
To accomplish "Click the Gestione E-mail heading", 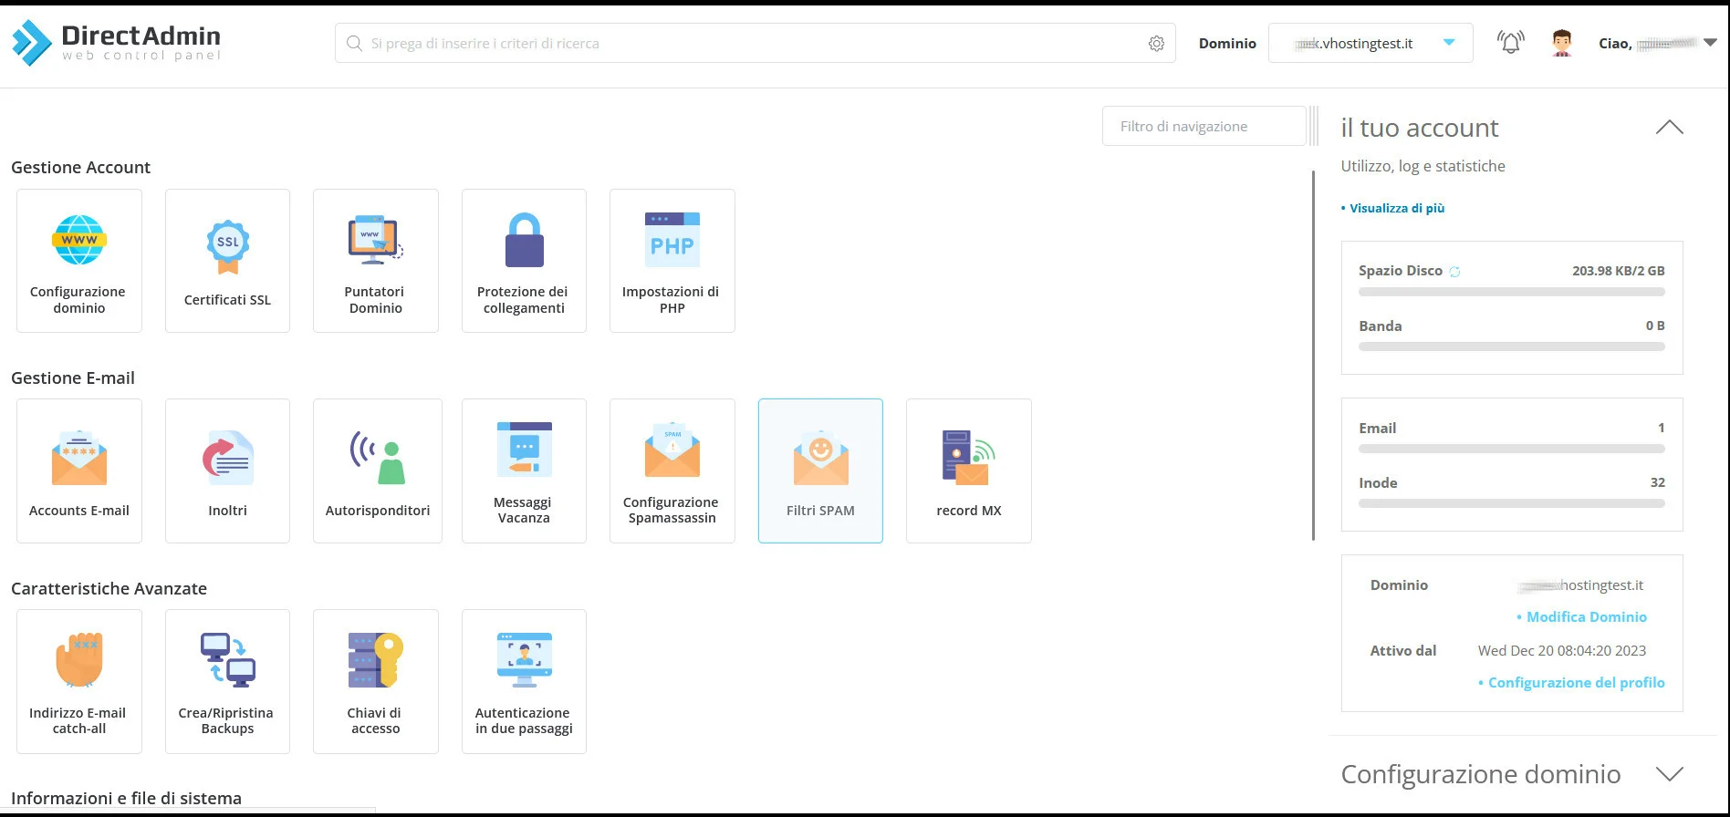I will pos(73,378).
